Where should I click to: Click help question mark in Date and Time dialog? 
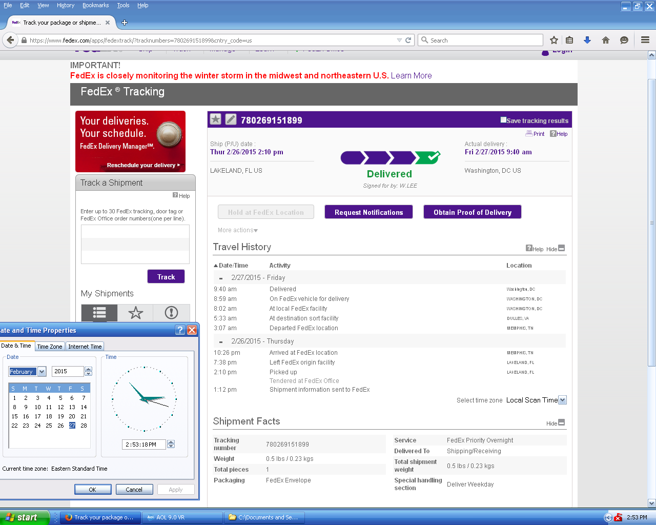[x=180, y=330]
